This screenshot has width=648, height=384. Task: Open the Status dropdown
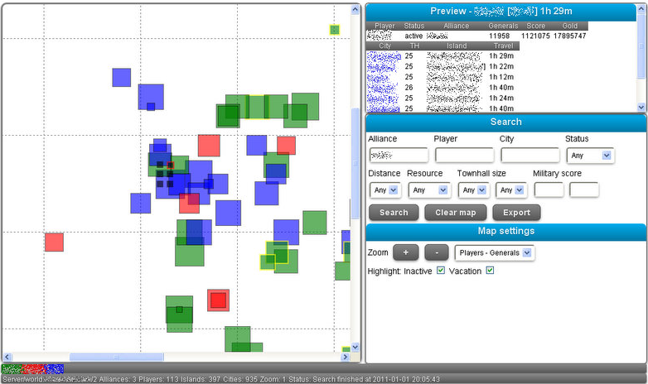[x=590, y=155]
